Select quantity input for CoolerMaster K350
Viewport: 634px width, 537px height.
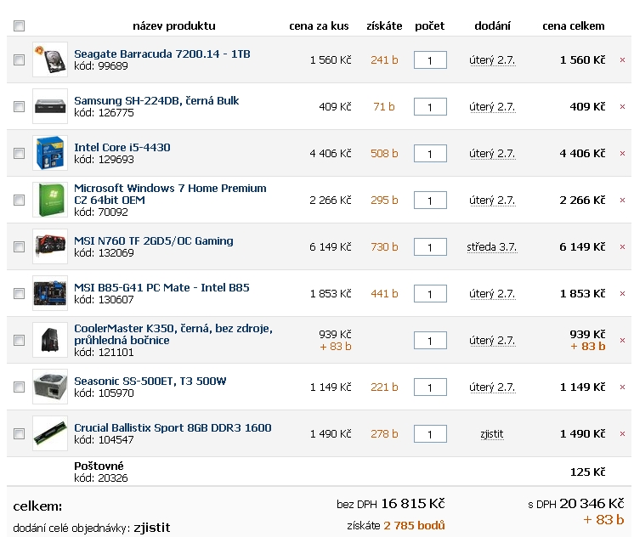coord(430,340)
